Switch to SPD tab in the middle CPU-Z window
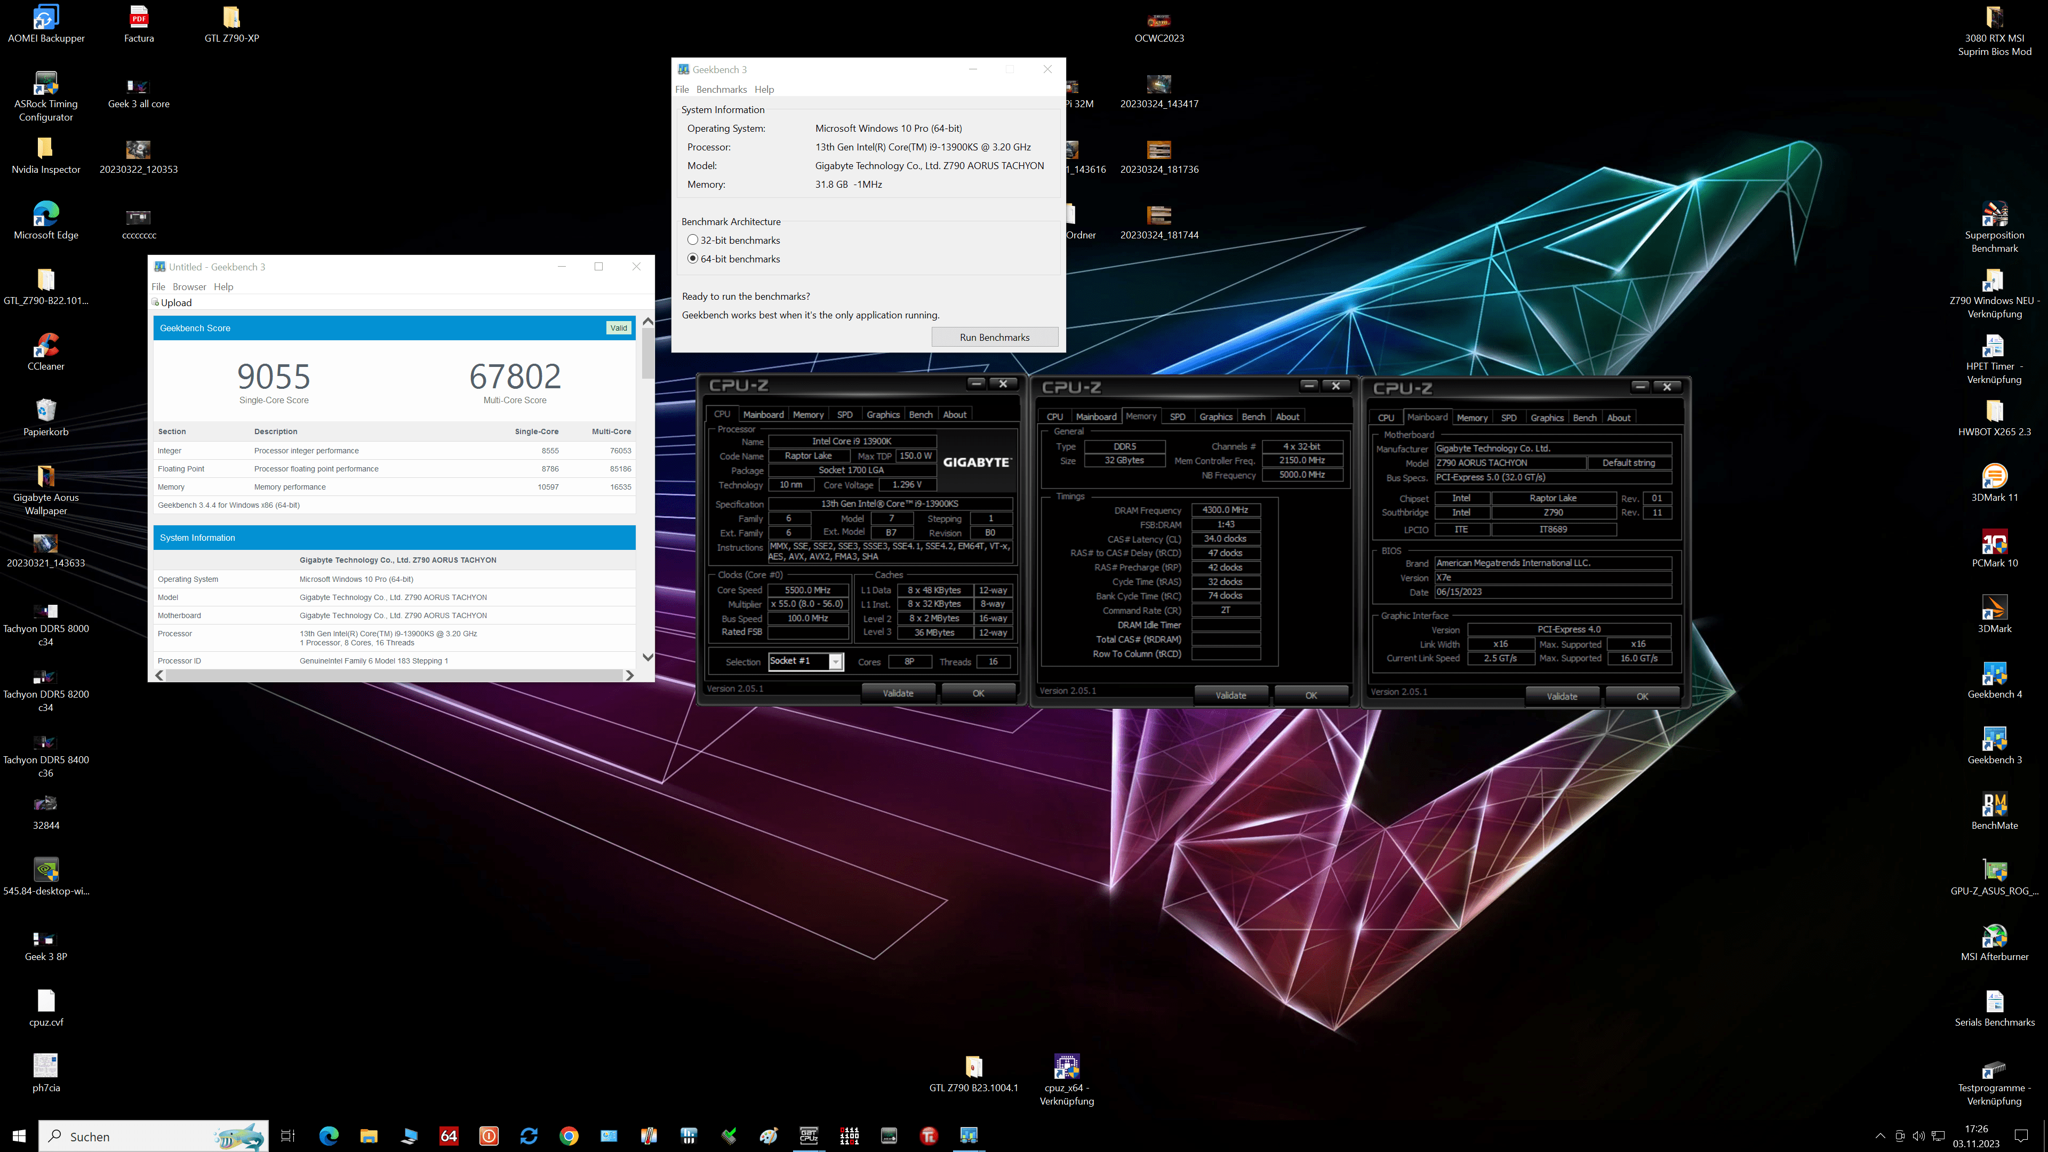 coord(1178,418)
